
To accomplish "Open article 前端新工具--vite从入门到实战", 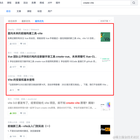I will click(x=29, y=126).
